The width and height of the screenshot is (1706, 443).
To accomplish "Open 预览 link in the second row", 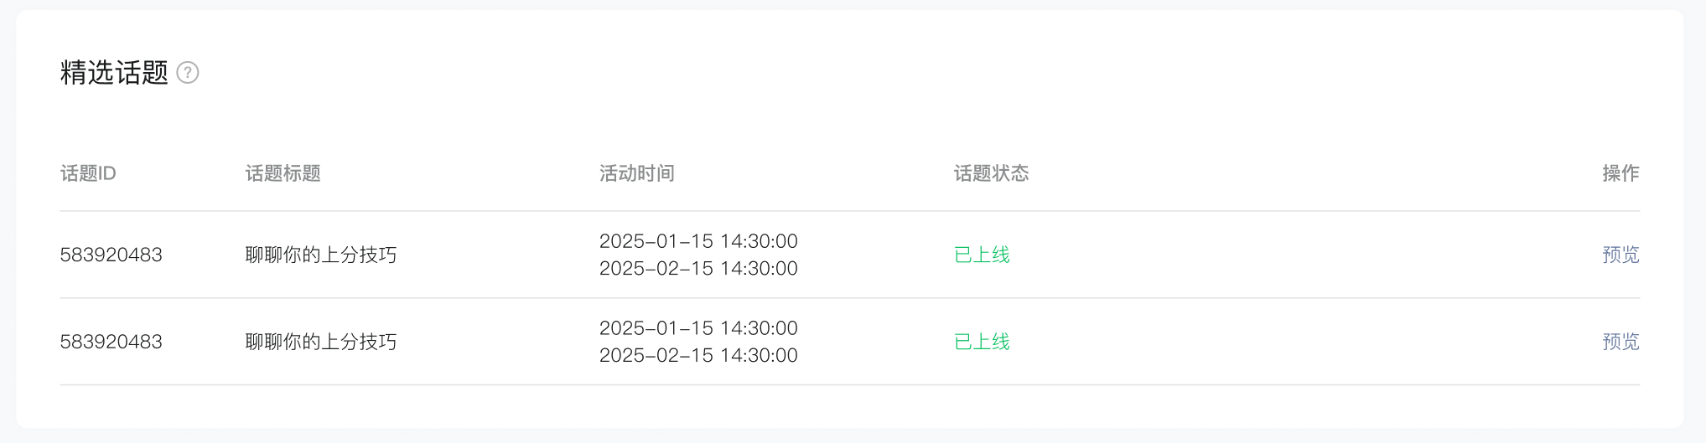I will (1620, 342).
